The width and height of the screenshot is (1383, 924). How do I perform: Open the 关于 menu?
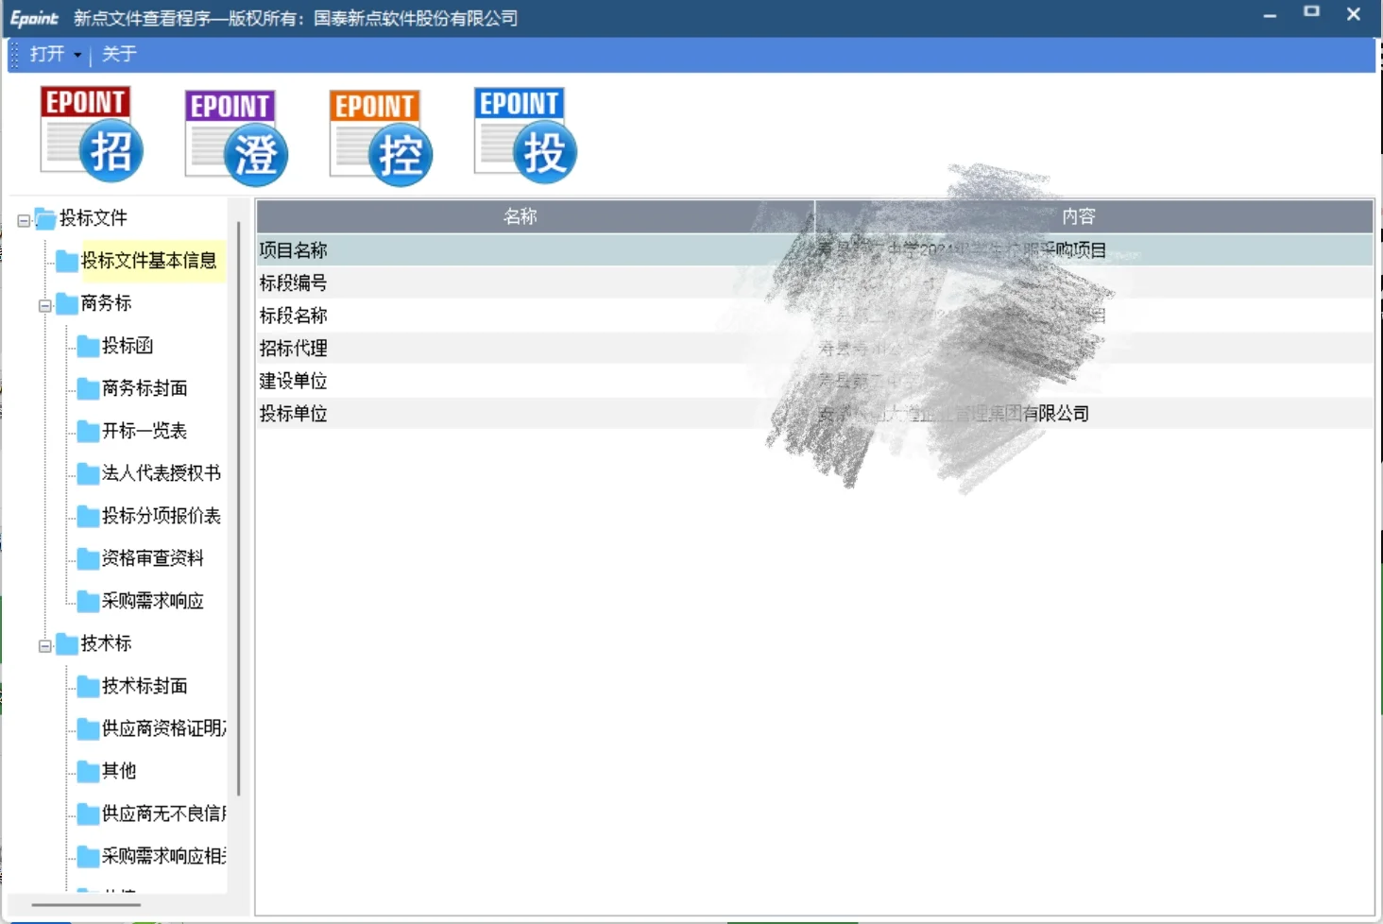pyautogui.click(x=118, y=55)
